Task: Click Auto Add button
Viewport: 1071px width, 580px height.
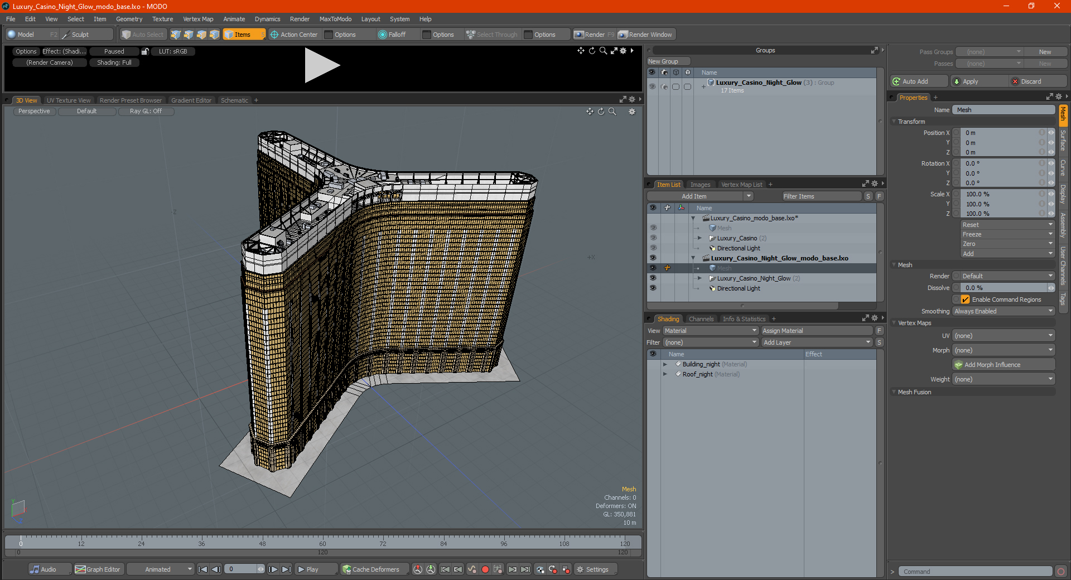Action: [919, 81]
